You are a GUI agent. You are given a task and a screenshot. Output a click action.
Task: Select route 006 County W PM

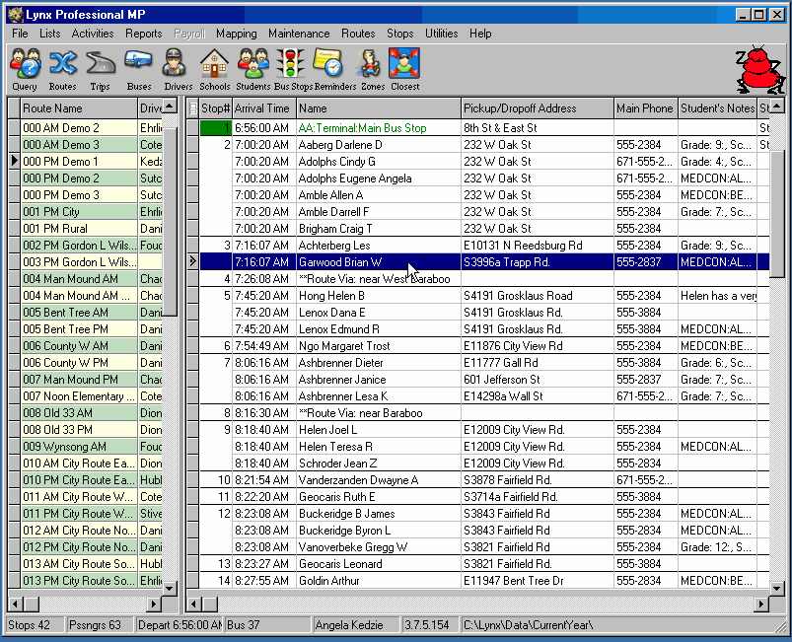79,363
